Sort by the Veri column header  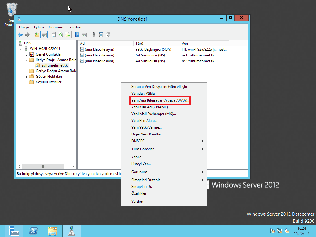tap(204, 43)
